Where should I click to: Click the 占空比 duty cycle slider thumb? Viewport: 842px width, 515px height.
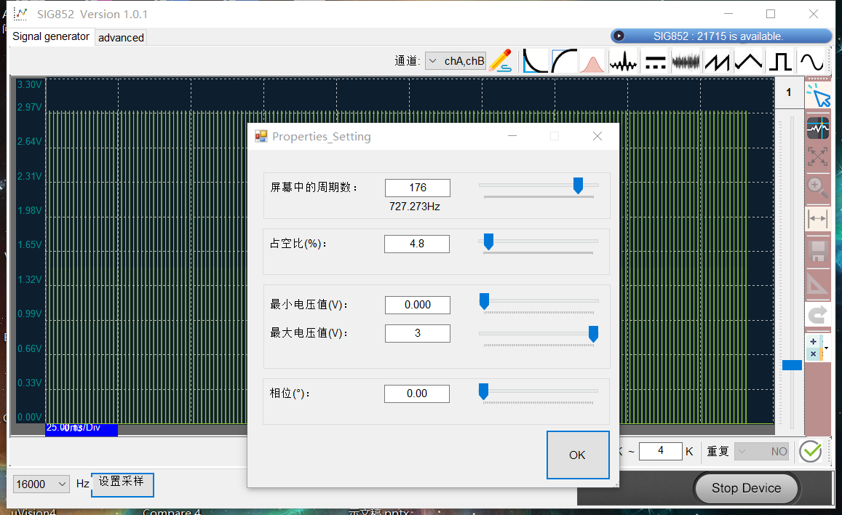[x=488, y=242]
